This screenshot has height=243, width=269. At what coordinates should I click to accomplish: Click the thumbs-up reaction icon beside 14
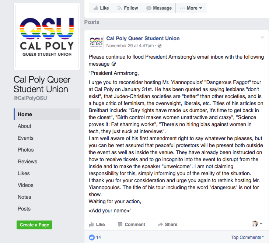92,237
